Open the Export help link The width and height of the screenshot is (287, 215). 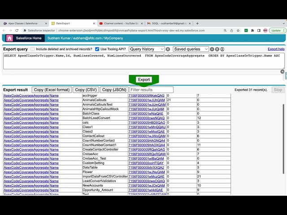pos(276,49)
